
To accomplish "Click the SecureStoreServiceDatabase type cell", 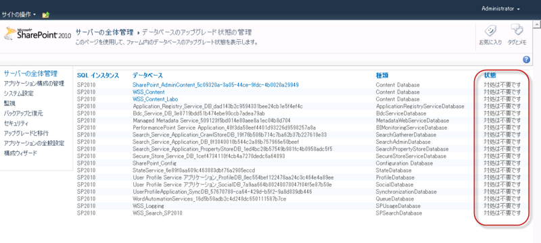I will 410,156.
